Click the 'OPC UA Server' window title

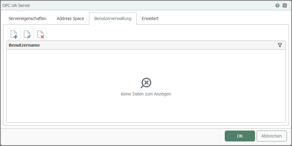[16, 5]
